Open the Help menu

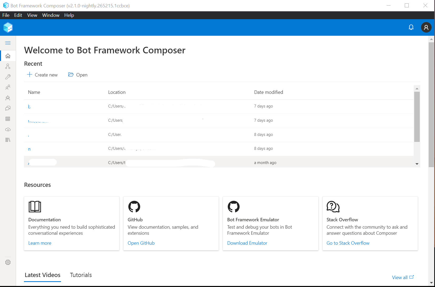[x=69, y=15]
